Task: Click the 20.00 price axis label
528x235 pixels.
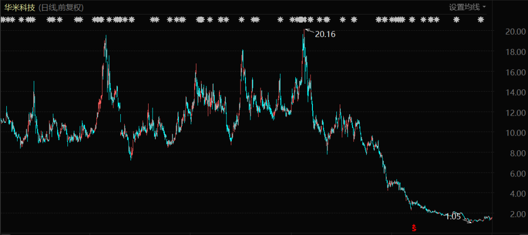Action: click(x=515, y=32)
